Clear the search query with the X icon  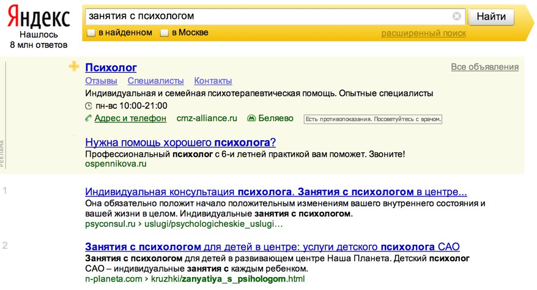[x=456, y=16]
